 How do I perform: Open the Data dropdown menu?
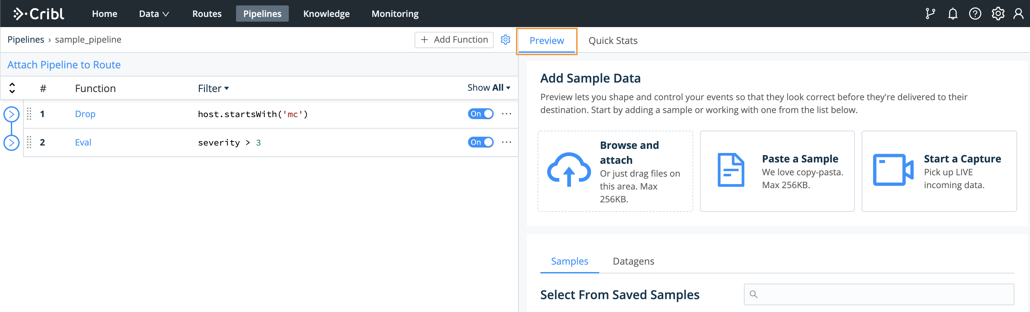click(154, 14)
